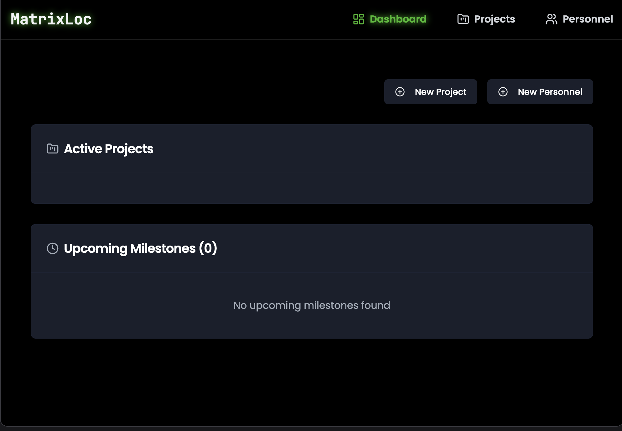Click the Personnel people icon in navbar
Screen dimensions: 622x431
pyautogui.click(x=551, y=19)
